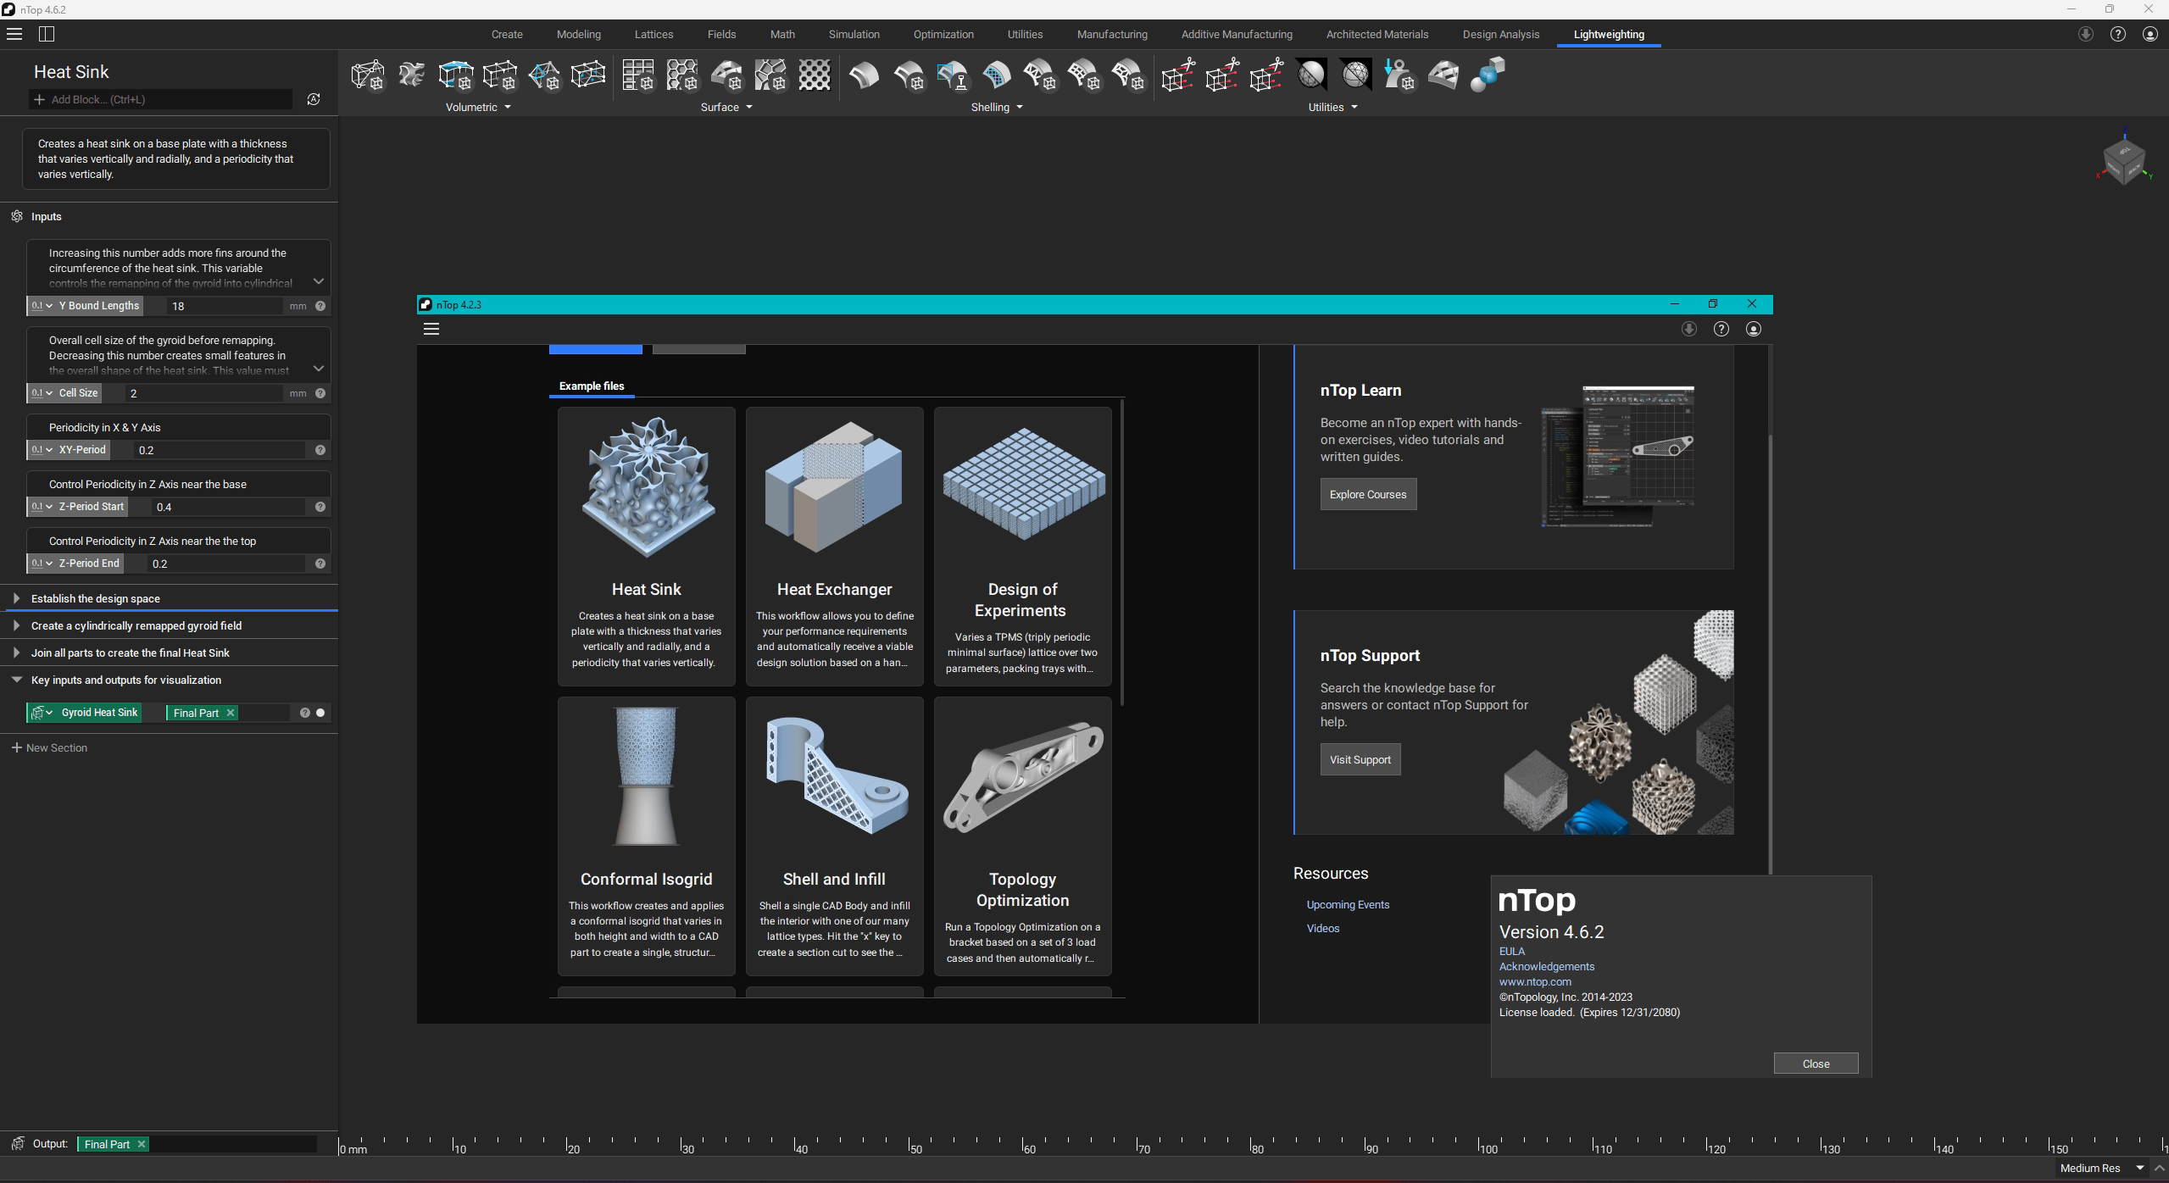Click the first volumetric lattice icon

click(367, 75)
